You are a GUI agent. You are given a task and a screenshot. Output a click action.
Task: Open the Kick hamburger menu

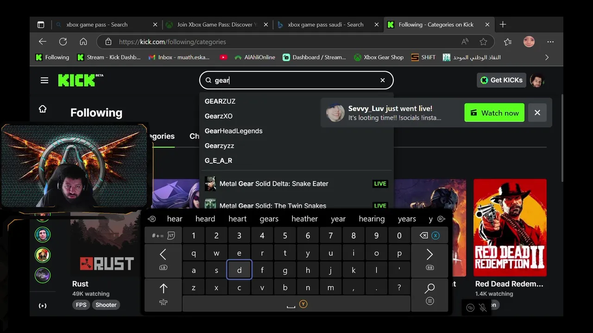click(x=44, y=80)
